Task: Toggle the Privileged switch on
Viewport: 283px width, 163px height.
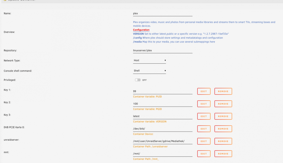Action: 138,80
